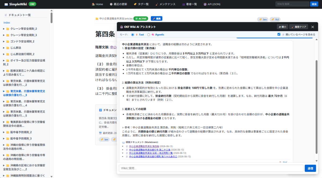
Task: Open the 中小企業退職金共済法施行令 第二十三条 link
Action: pyautogui.click(x=149, y=150)
